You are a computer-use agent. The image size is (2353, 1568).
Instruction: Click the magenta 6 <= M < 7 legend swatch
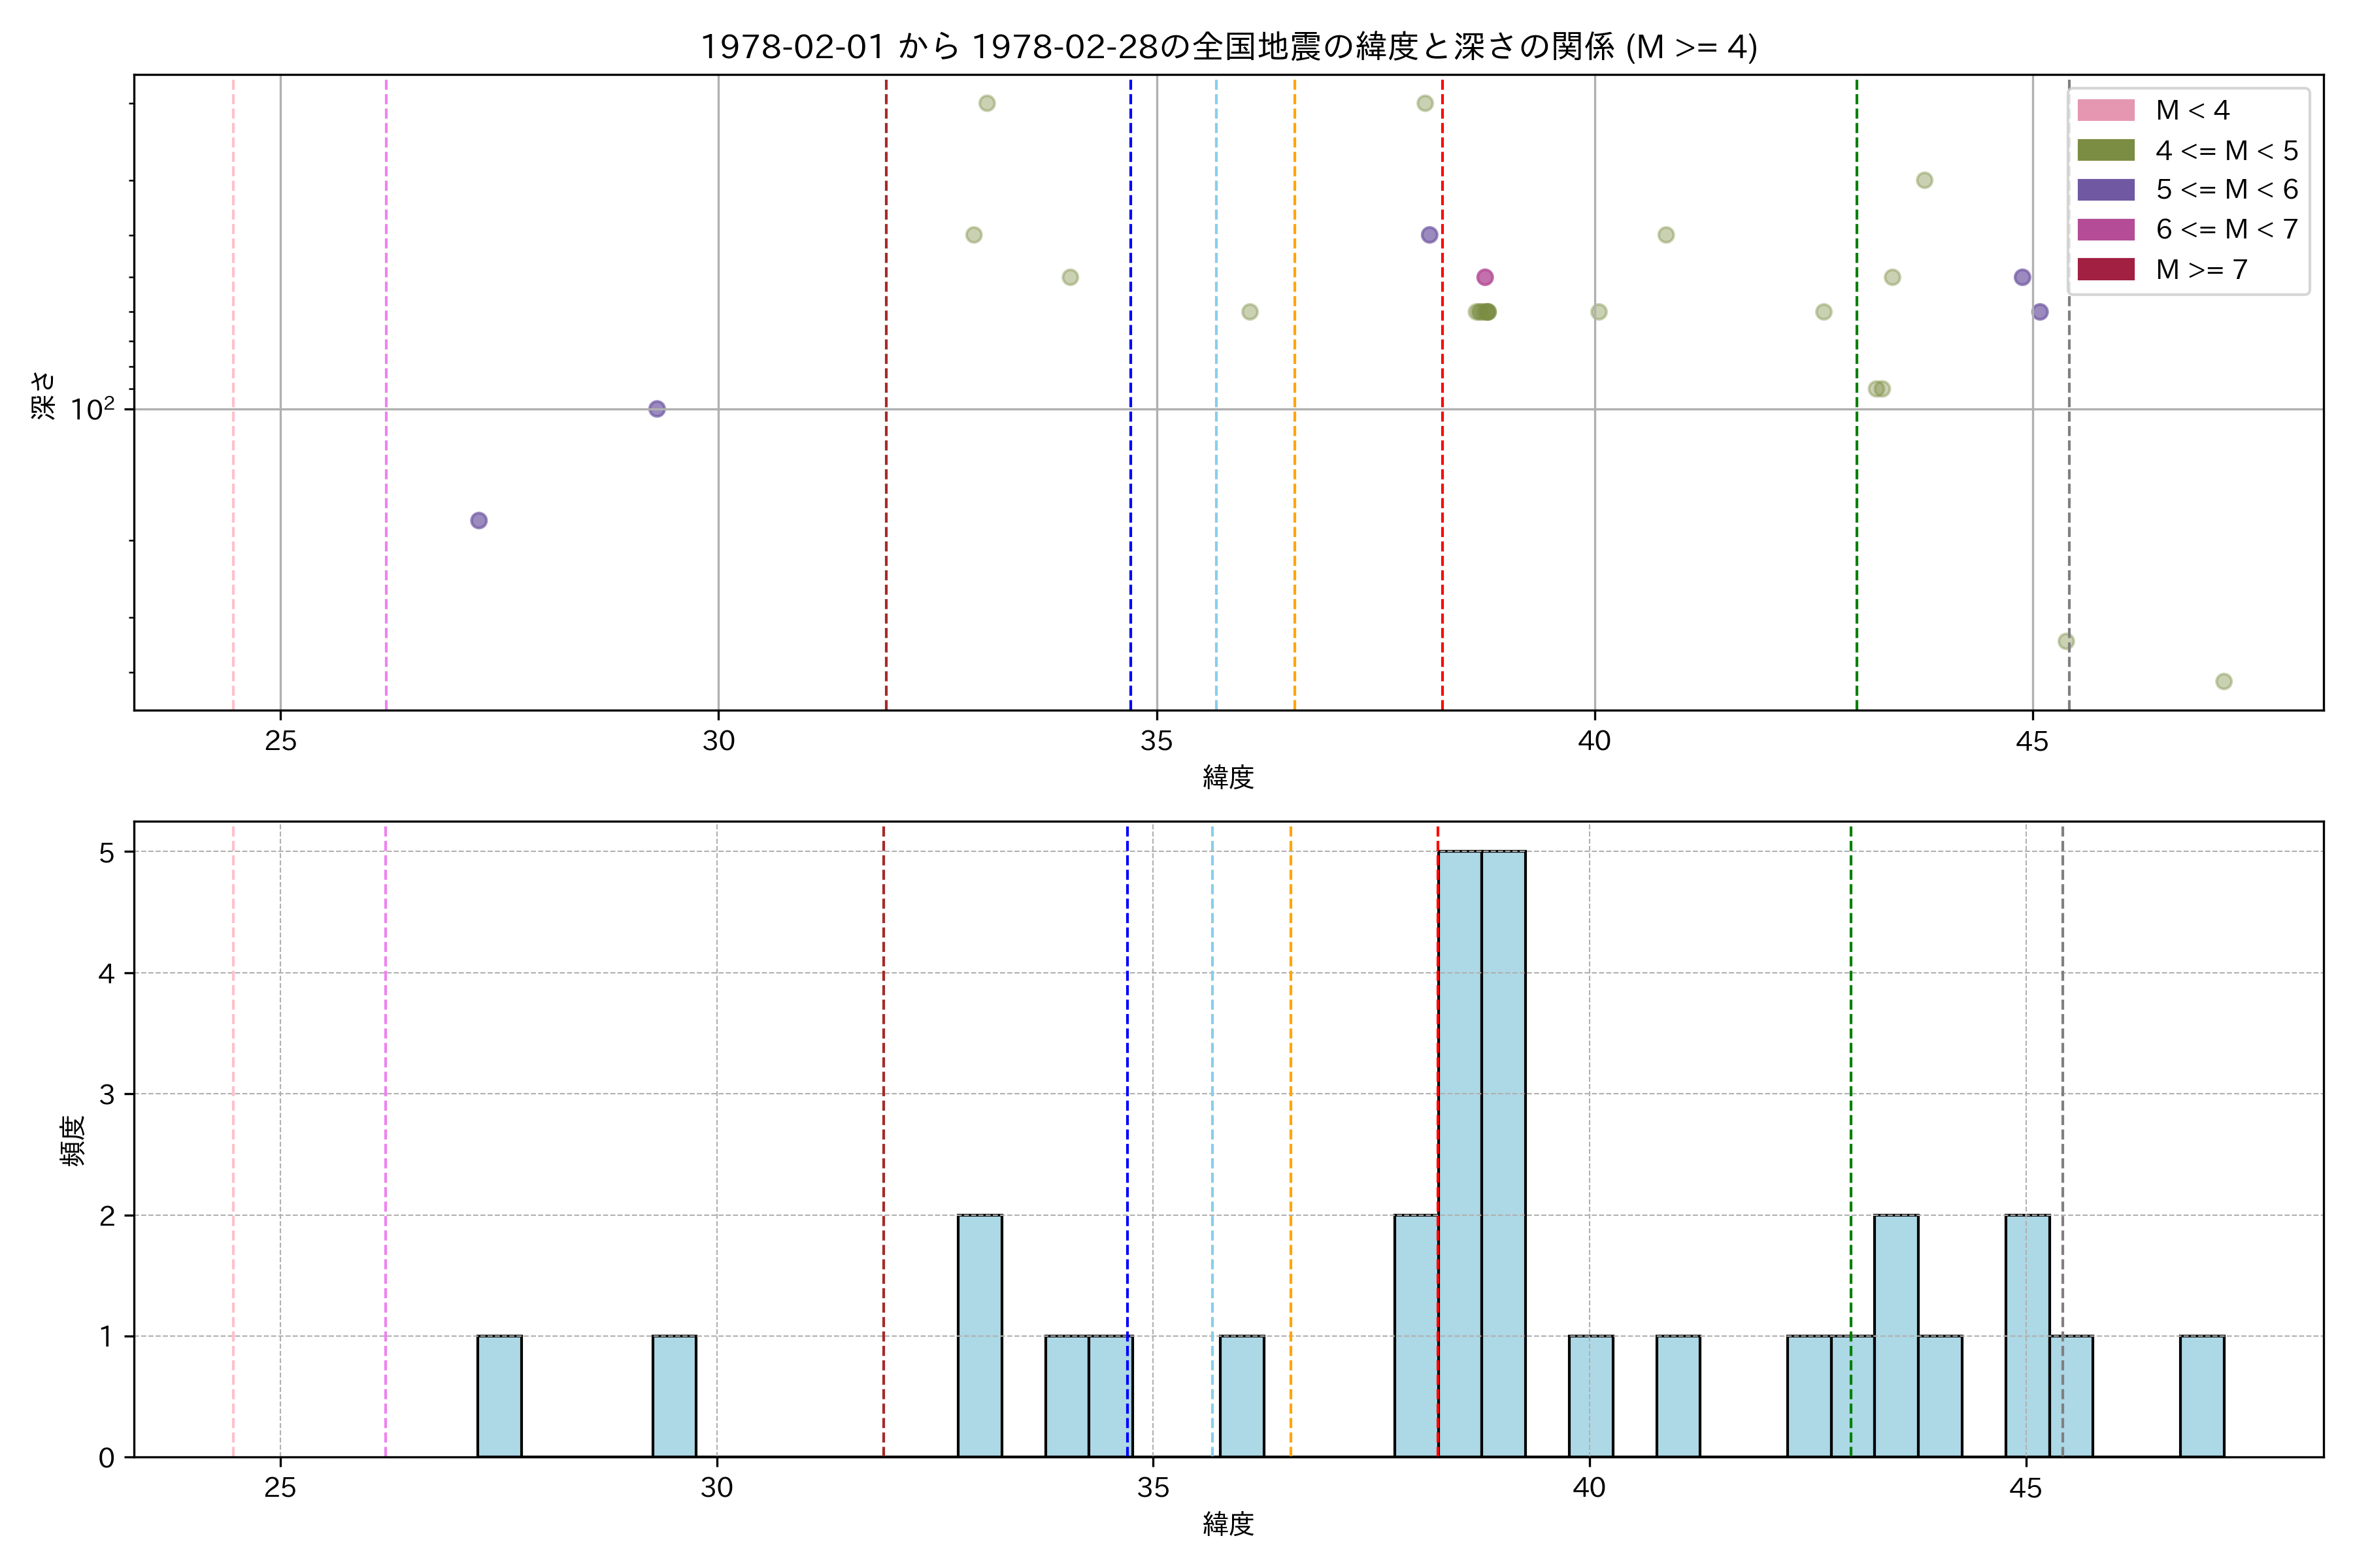2105,229
